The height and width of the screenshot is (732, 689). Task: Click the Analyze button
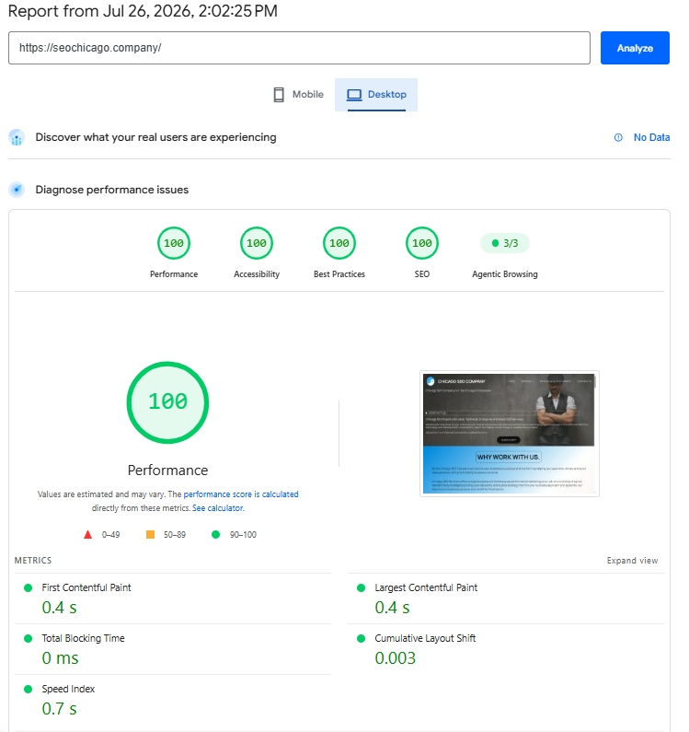pos(635,48)
